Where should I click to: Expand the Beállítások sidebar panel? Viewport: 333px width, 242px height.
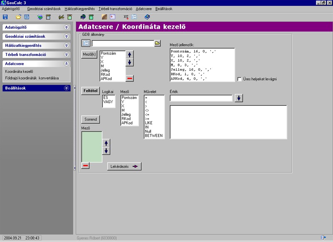67,88
